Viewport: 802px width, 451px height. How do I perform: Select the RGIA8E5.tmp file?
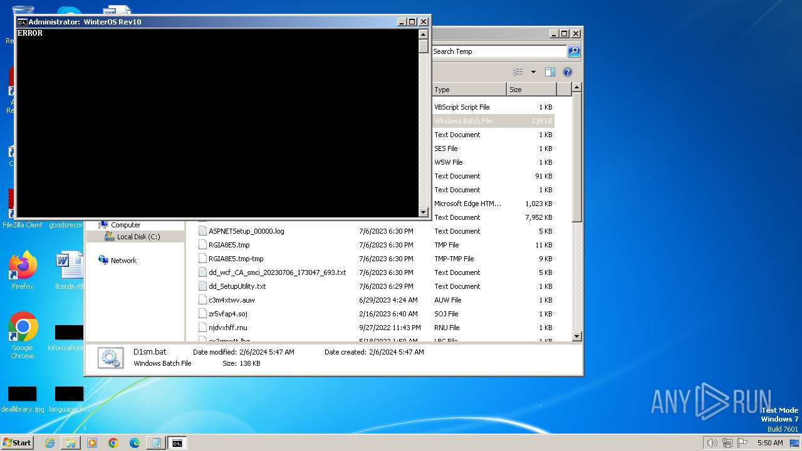coord(229,245)
